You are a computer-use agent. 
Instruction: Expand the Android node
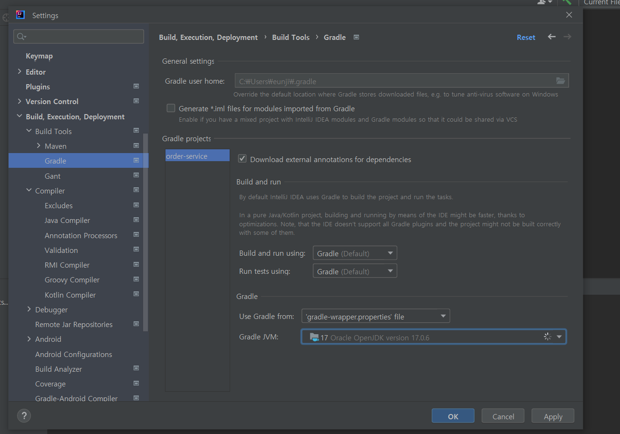(x=29, y=339)
